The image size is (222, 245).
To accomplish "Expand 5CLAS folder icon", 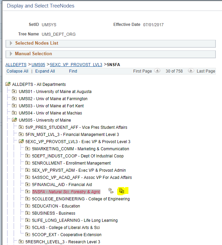I will click(28, 227).
